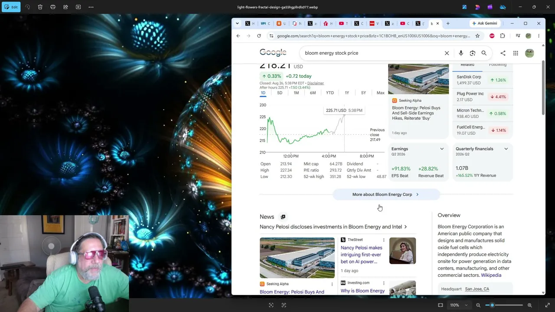Go back in the Chrome browser
The height and width of the screenshot is (312, 555).
click(x=238, y=36)
